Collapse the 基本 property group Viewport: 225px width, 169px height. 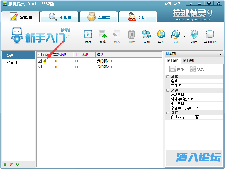point(168,77)
